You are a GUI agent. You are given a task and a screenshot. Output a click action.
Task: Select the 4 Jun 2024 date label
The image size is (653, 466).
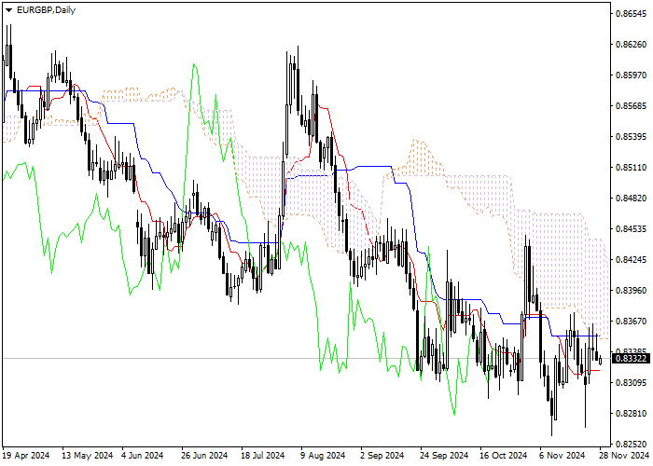click(x=143, y=456)
